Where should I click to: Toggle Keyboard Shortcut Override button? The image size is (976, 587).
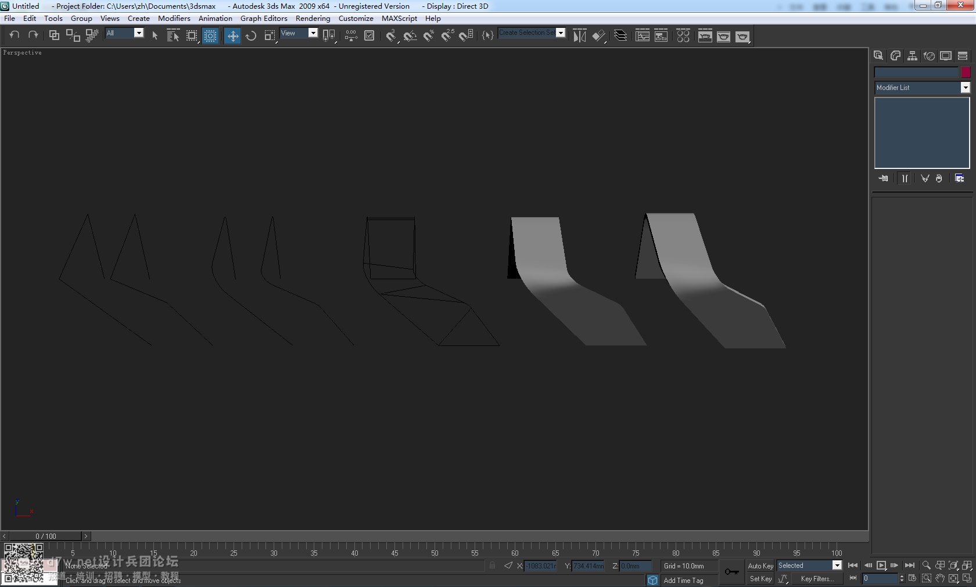[369, 35]
